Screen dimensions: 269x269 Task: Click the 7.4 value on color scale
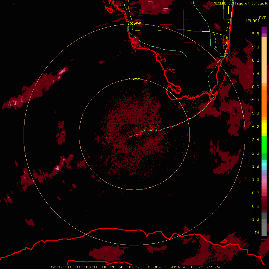pyautogui.click(x=256, y=74)
